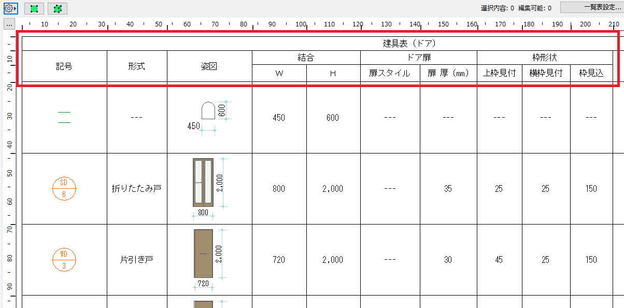
Task: Select the WD 3 door marker
Action: (x=64, y=260)
